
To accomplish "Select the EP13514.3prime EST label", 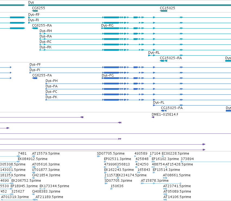I will 166,170.
